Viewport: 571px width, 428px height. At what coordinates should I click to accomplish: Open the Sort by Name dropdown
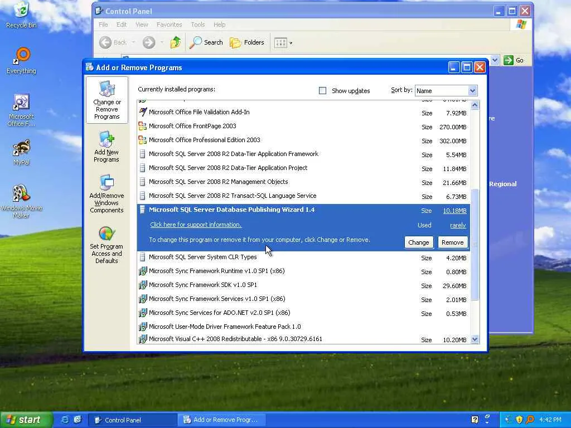tap(472, 91)
